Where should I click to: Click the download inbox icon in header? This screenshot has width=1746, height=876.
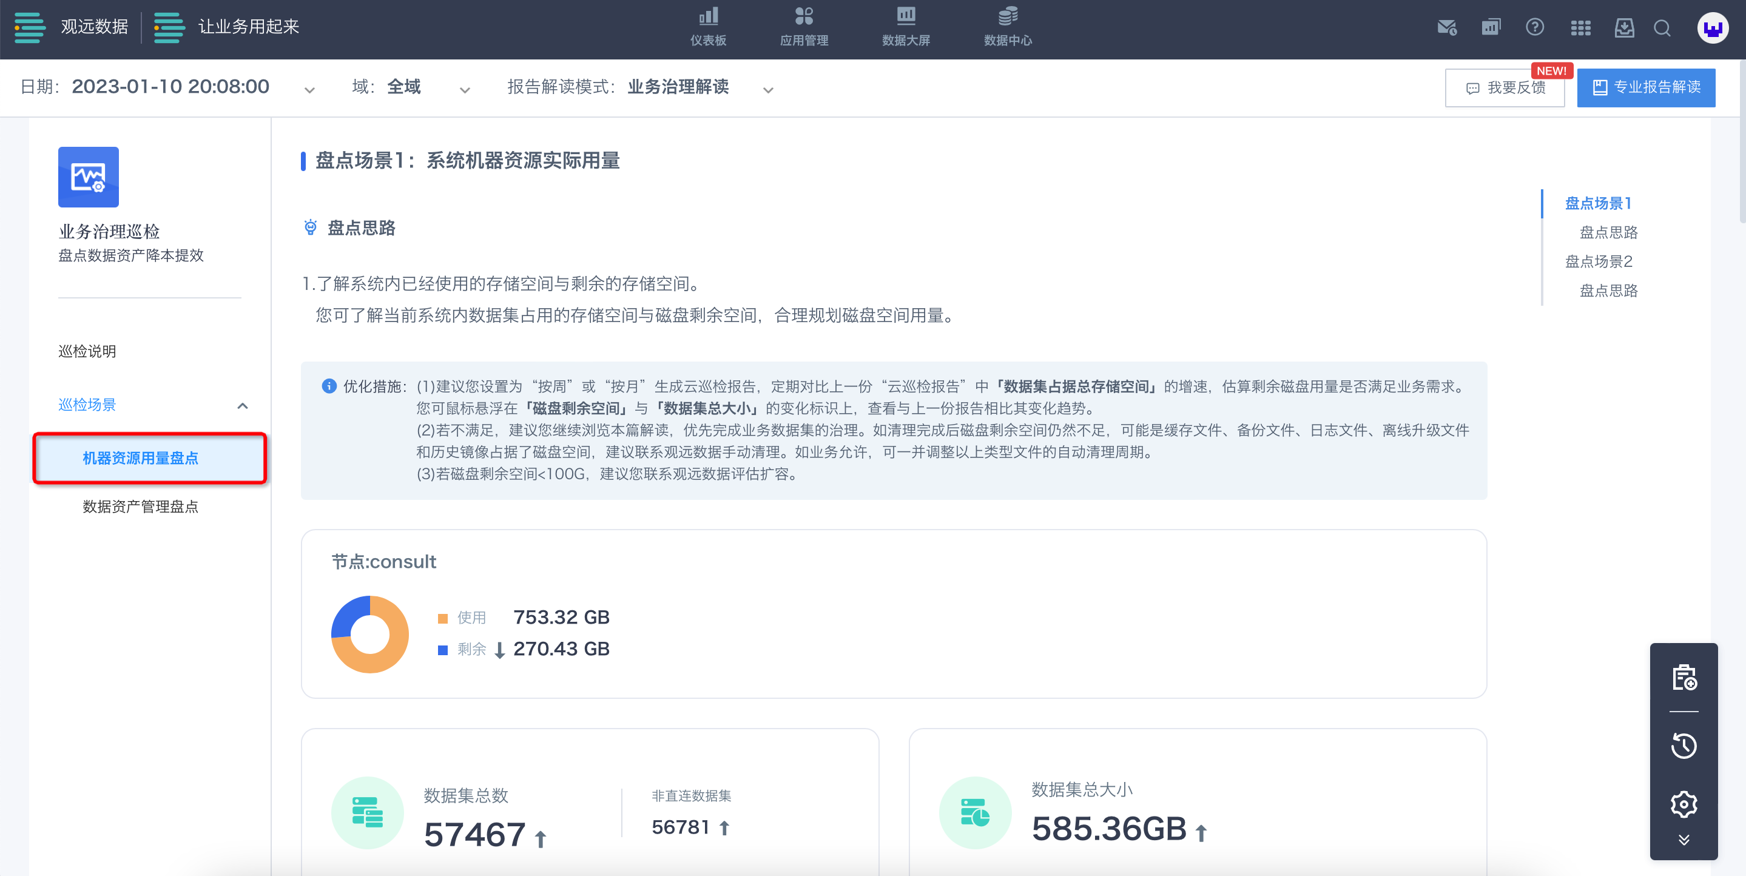[x=1624, y=28]
